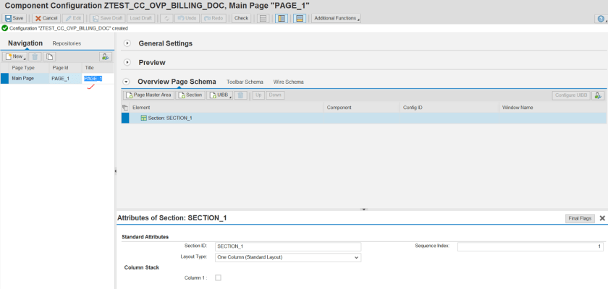608x289 pixels.
Task: Click the Section: SECTION_1 table icon
Action: [x=143, y=118]
